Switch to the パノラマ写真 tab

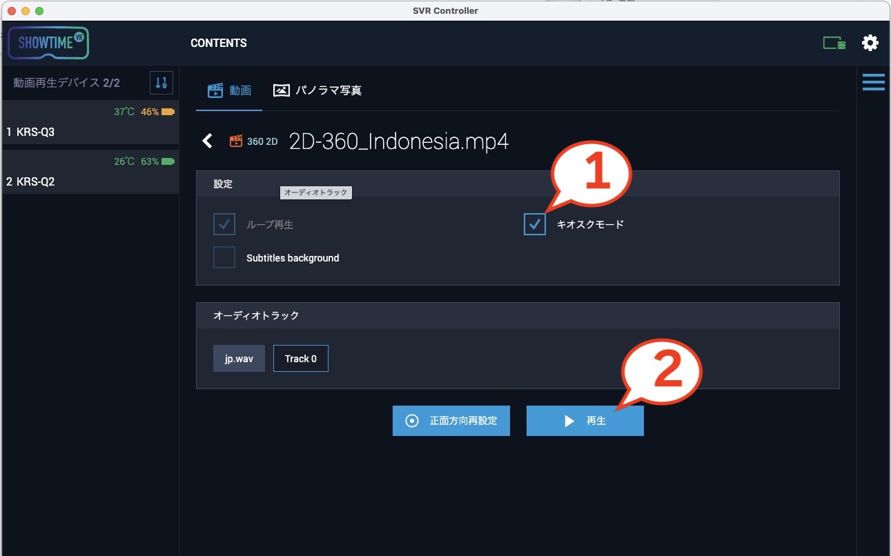[317, 90]
